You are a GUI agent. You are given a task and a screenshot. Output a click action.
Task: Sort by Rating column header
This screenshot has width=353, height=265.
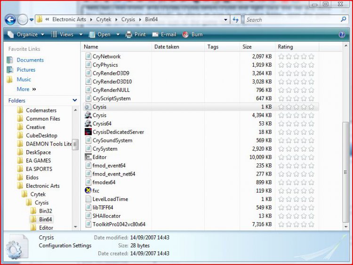coord(285,47)
